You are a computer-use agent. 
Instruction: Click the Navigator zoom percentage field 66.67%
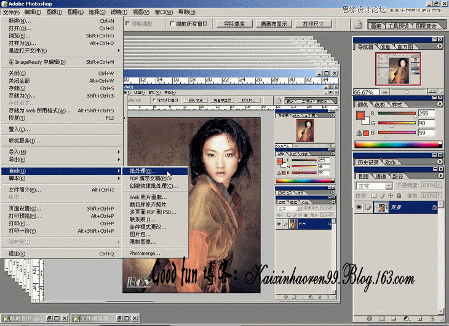[366, 92]
